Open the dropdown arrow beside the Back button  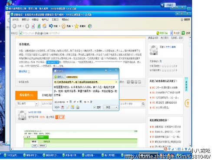[23, 26]
